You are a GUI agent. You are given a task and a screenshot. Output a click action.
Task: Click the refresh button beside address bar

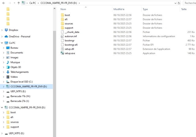click(x=178, y=3)
